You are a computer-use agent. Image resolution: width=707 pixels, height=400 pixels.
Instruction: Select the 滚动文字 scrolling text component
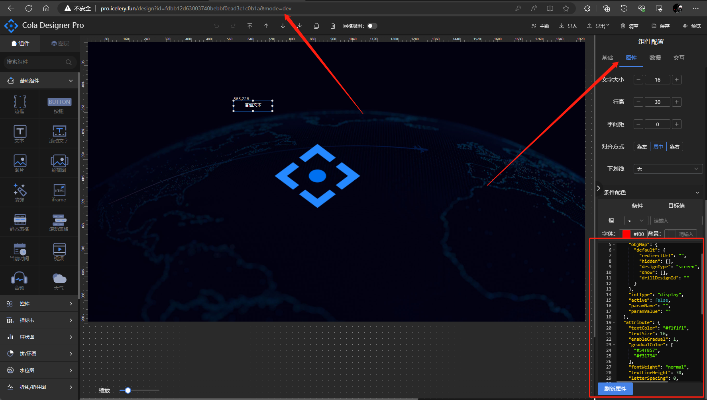coord(59,134)
